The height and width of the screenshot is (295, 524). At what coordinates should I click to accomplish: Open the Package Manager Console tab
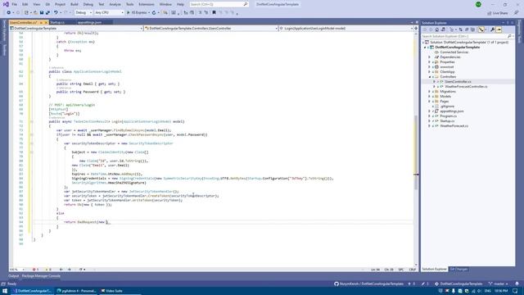click(x=41, y=276)
